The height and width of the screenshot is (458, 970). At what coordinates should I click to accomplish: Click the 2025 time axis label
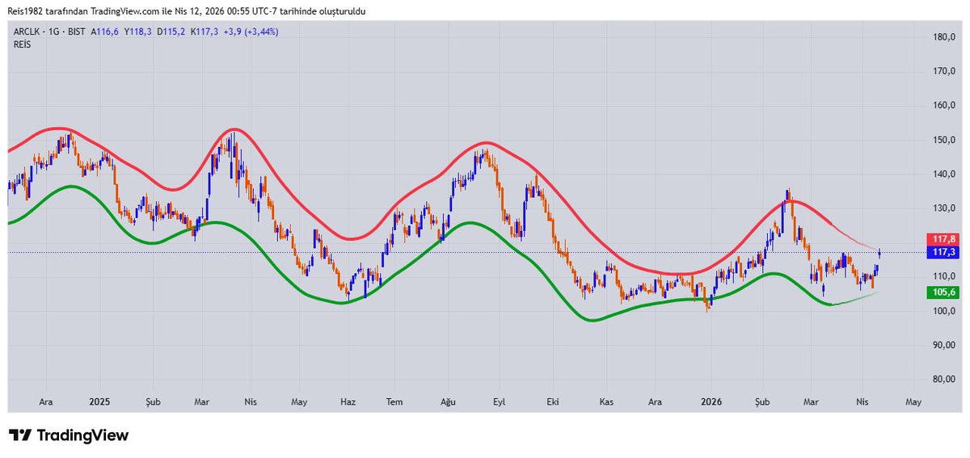coord(99,401)
